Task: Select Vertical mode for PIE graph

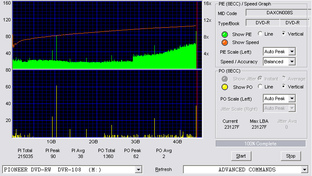Action: (284, 34)
